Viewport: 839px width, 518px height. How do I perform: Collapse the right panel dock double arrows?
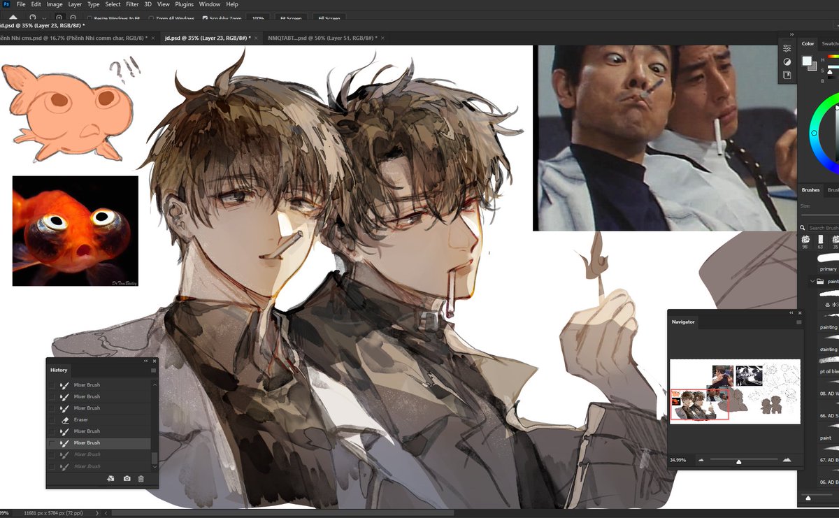pyautogui.click(x=791, y=34)
